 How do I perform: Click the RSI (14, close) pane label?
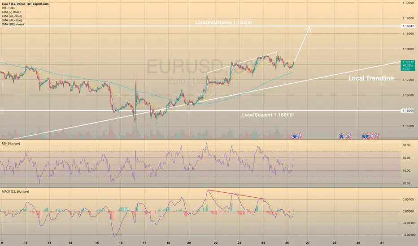[11, 143]
